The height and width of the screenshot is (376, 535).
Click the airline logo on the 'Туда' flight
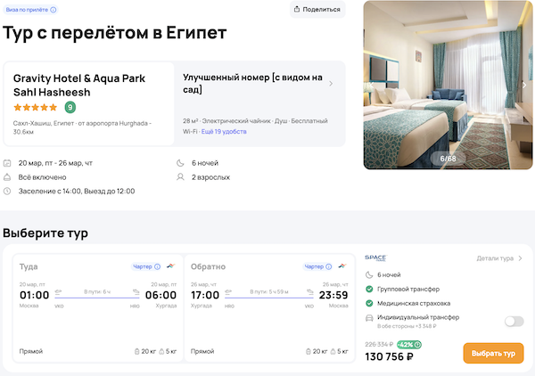tap(169, 266)
